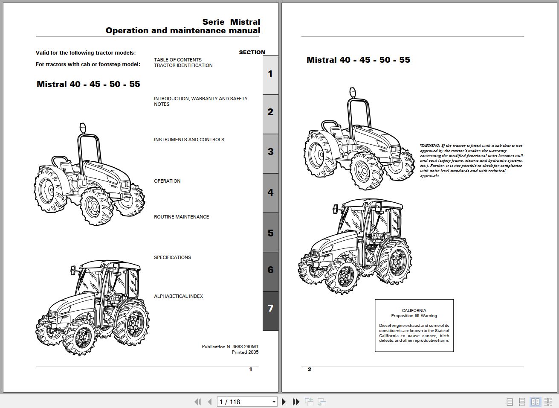Click the cab tractor drawing on page 2
The image size is (559, 408).
click(355, 246)
